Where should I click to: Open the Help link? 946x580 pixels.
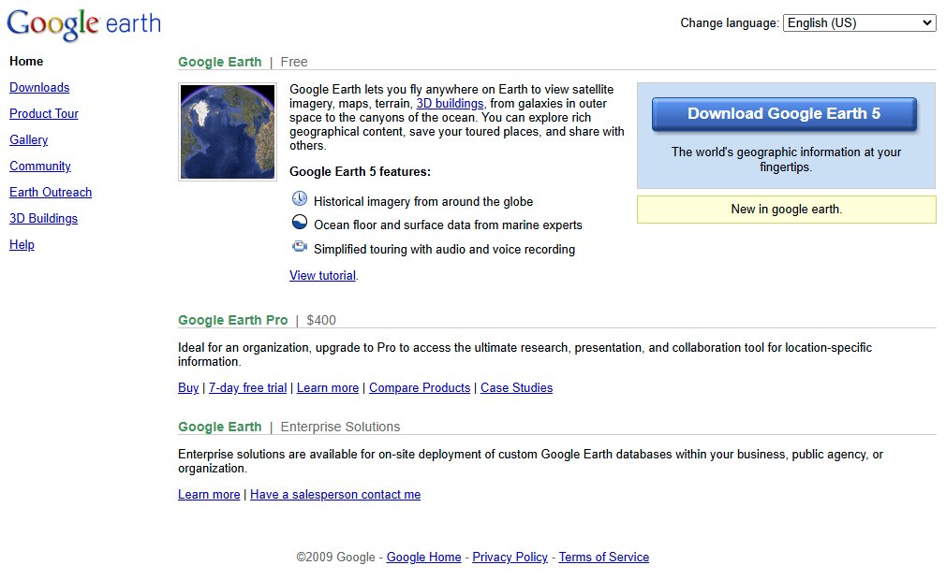click(x=22, y=244)
